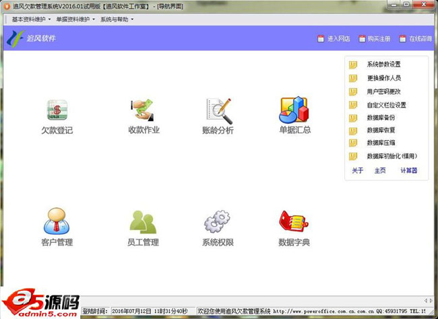
Task: Expand the arrow beside 基本资料维护
Action: (x=49, y=20)
